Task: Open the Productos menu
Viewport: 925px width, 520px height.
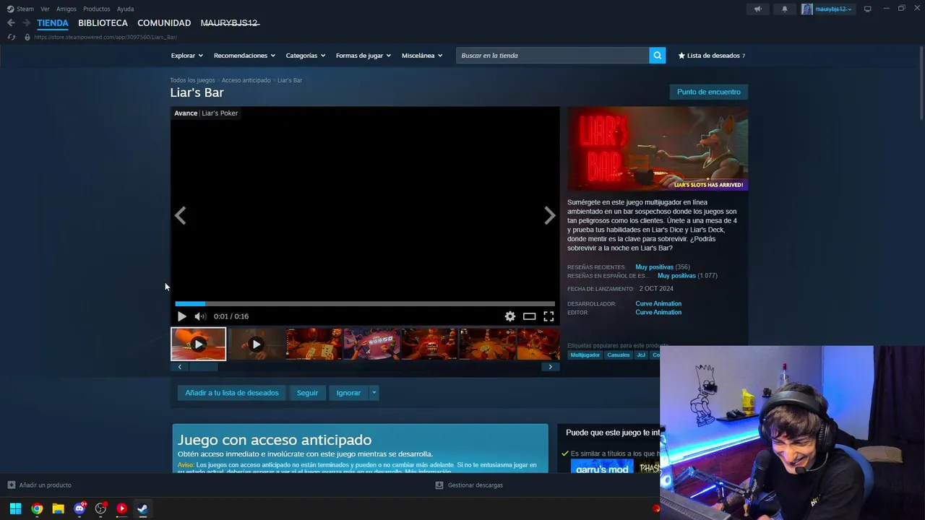Action: pyautogui.click(x=97, y=9)
